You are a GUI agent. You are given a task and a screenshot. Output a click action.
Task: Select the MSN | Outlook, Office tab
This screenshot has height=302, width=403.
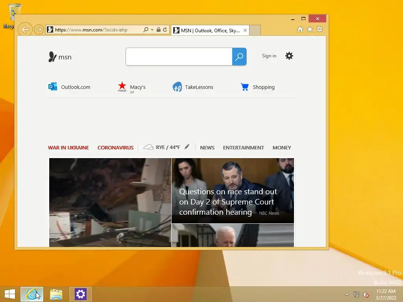tap(210, 31)
